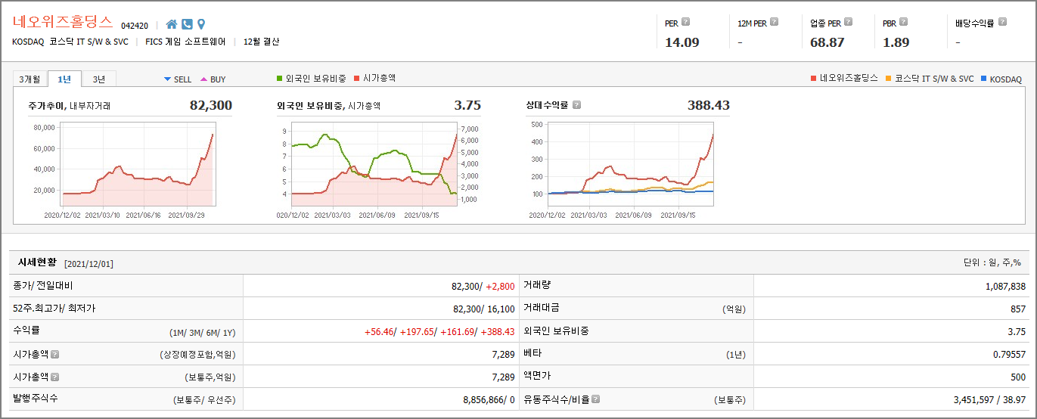Click the BUY legend label
1037x419 pixels.
click(218, 79)
